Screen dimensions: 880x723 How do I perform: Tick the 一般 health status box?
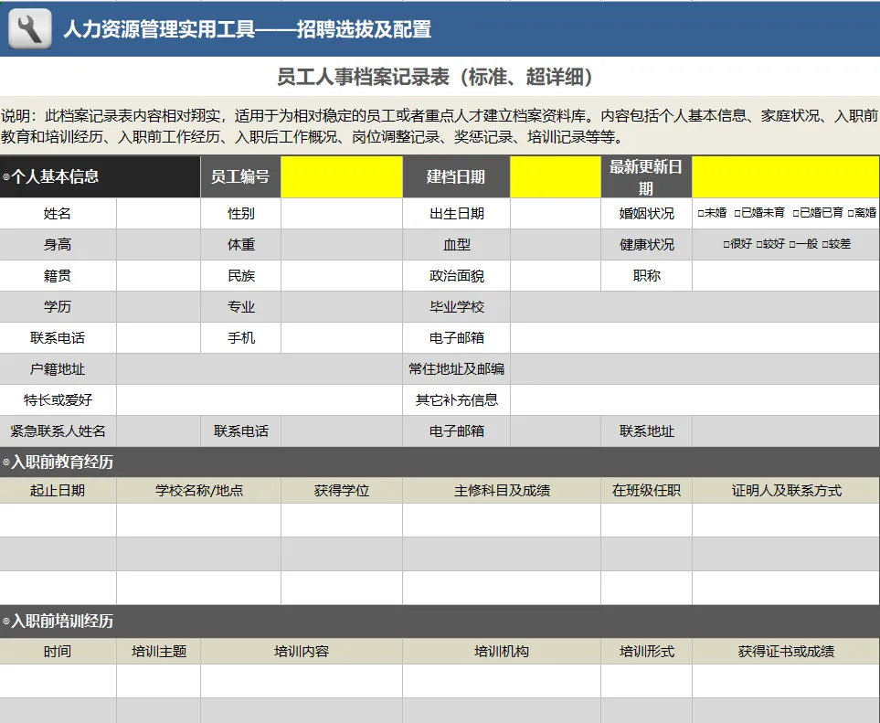coord(792,244)
